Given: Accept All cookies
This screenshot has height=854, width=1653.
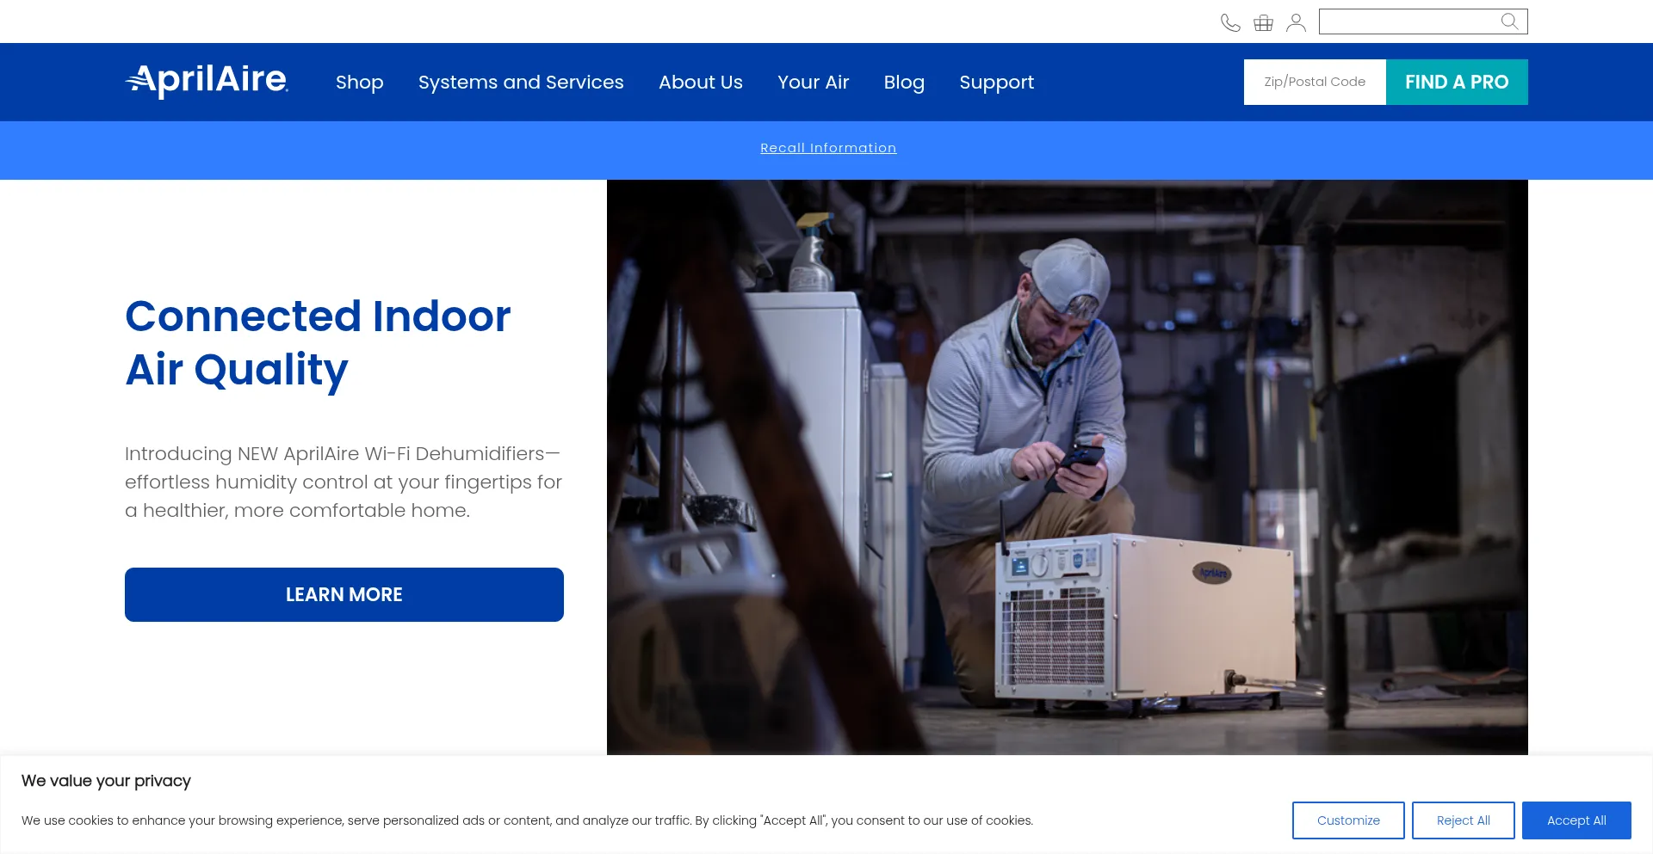Looking at the screenshot, I should (1576, 820).
